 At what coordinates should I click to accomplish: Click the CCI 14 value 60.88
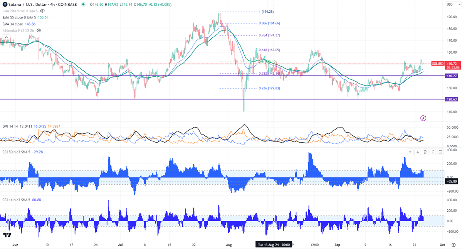(37, 200)
